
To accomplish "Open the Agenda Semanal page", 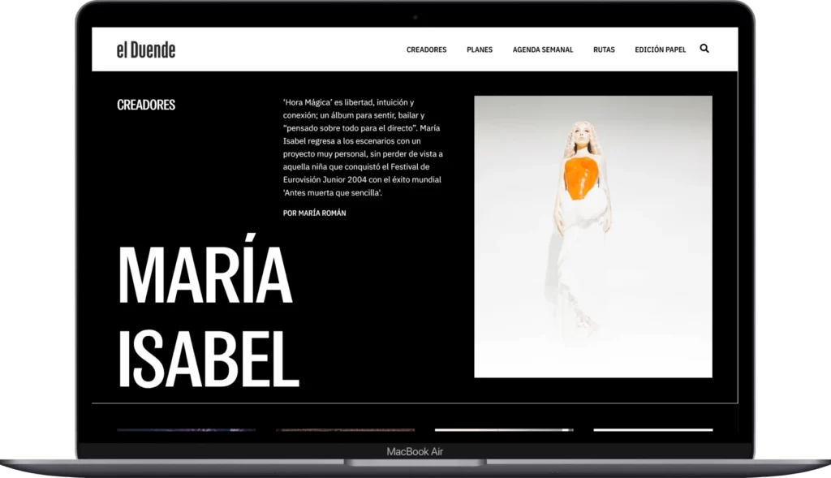I will 542,50.
